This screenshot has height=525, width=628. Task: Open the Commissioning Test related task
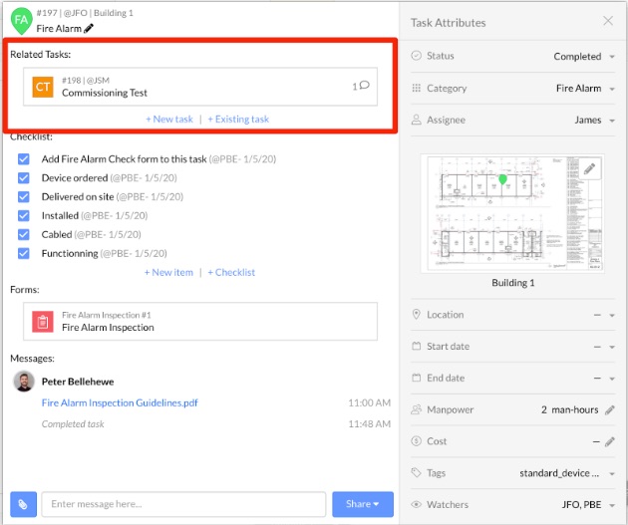point(199,87)
